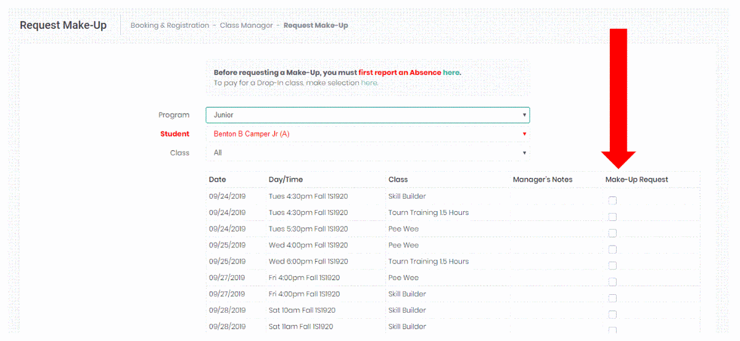Screen dimensions: 740x341
Task: Check the Sat 10am Skill Builder make-up box
Action: coord(612,315)
